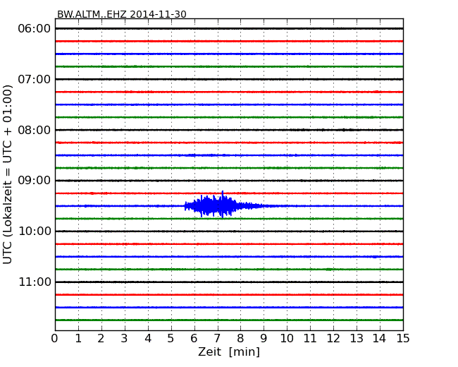Click the Zeit [min] axis label
458x367 pixels.
[229, 351]
